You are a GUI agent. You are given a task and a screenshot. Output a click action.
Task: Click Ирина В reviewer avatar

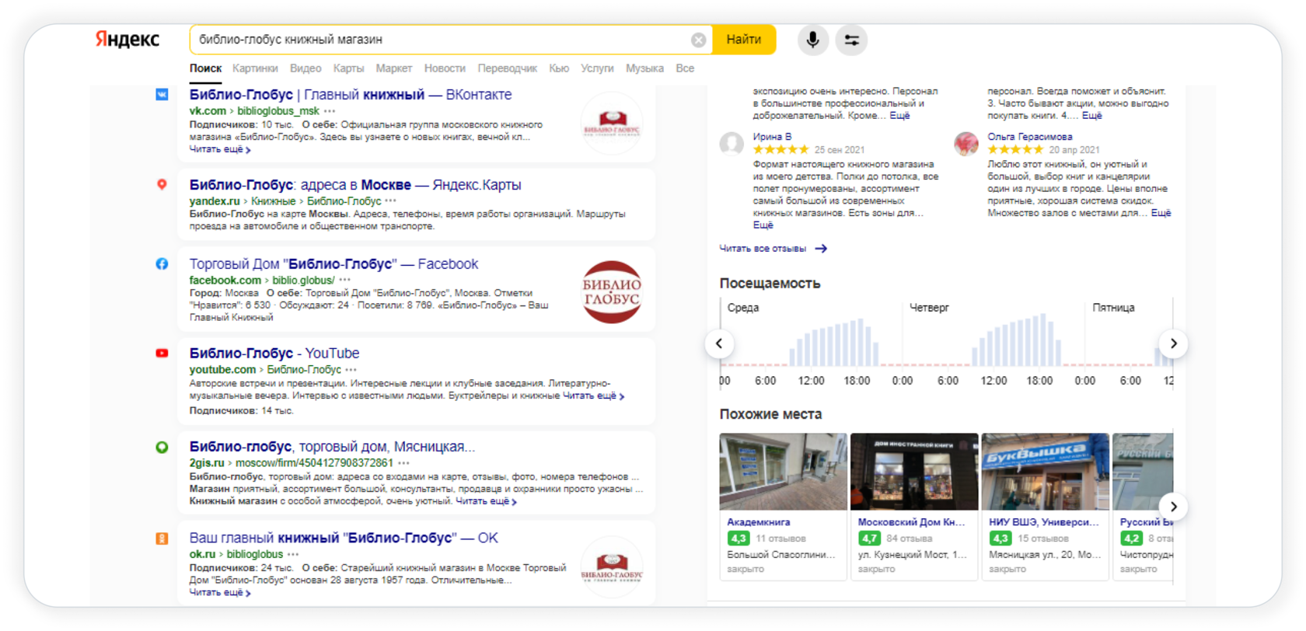click(x=732, y=144)
